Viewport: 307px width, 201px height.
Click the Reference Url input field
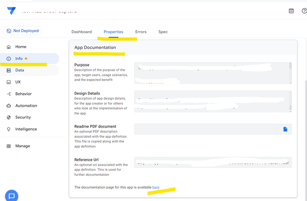coord(213,162)
